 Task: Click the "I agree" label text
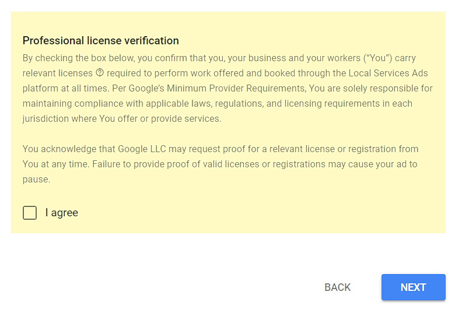[x=62, y=213]
